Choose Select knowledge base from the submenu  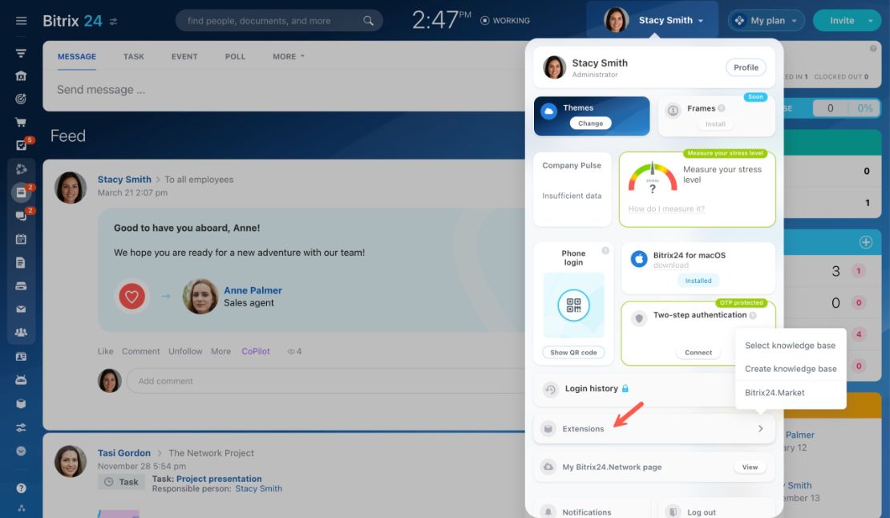click(790, 346)
